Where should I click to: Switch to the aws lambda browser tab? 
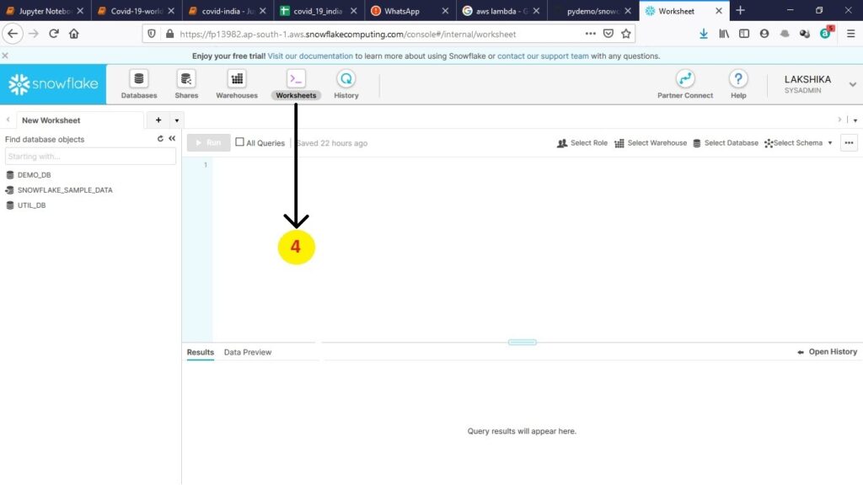point(501,10)
